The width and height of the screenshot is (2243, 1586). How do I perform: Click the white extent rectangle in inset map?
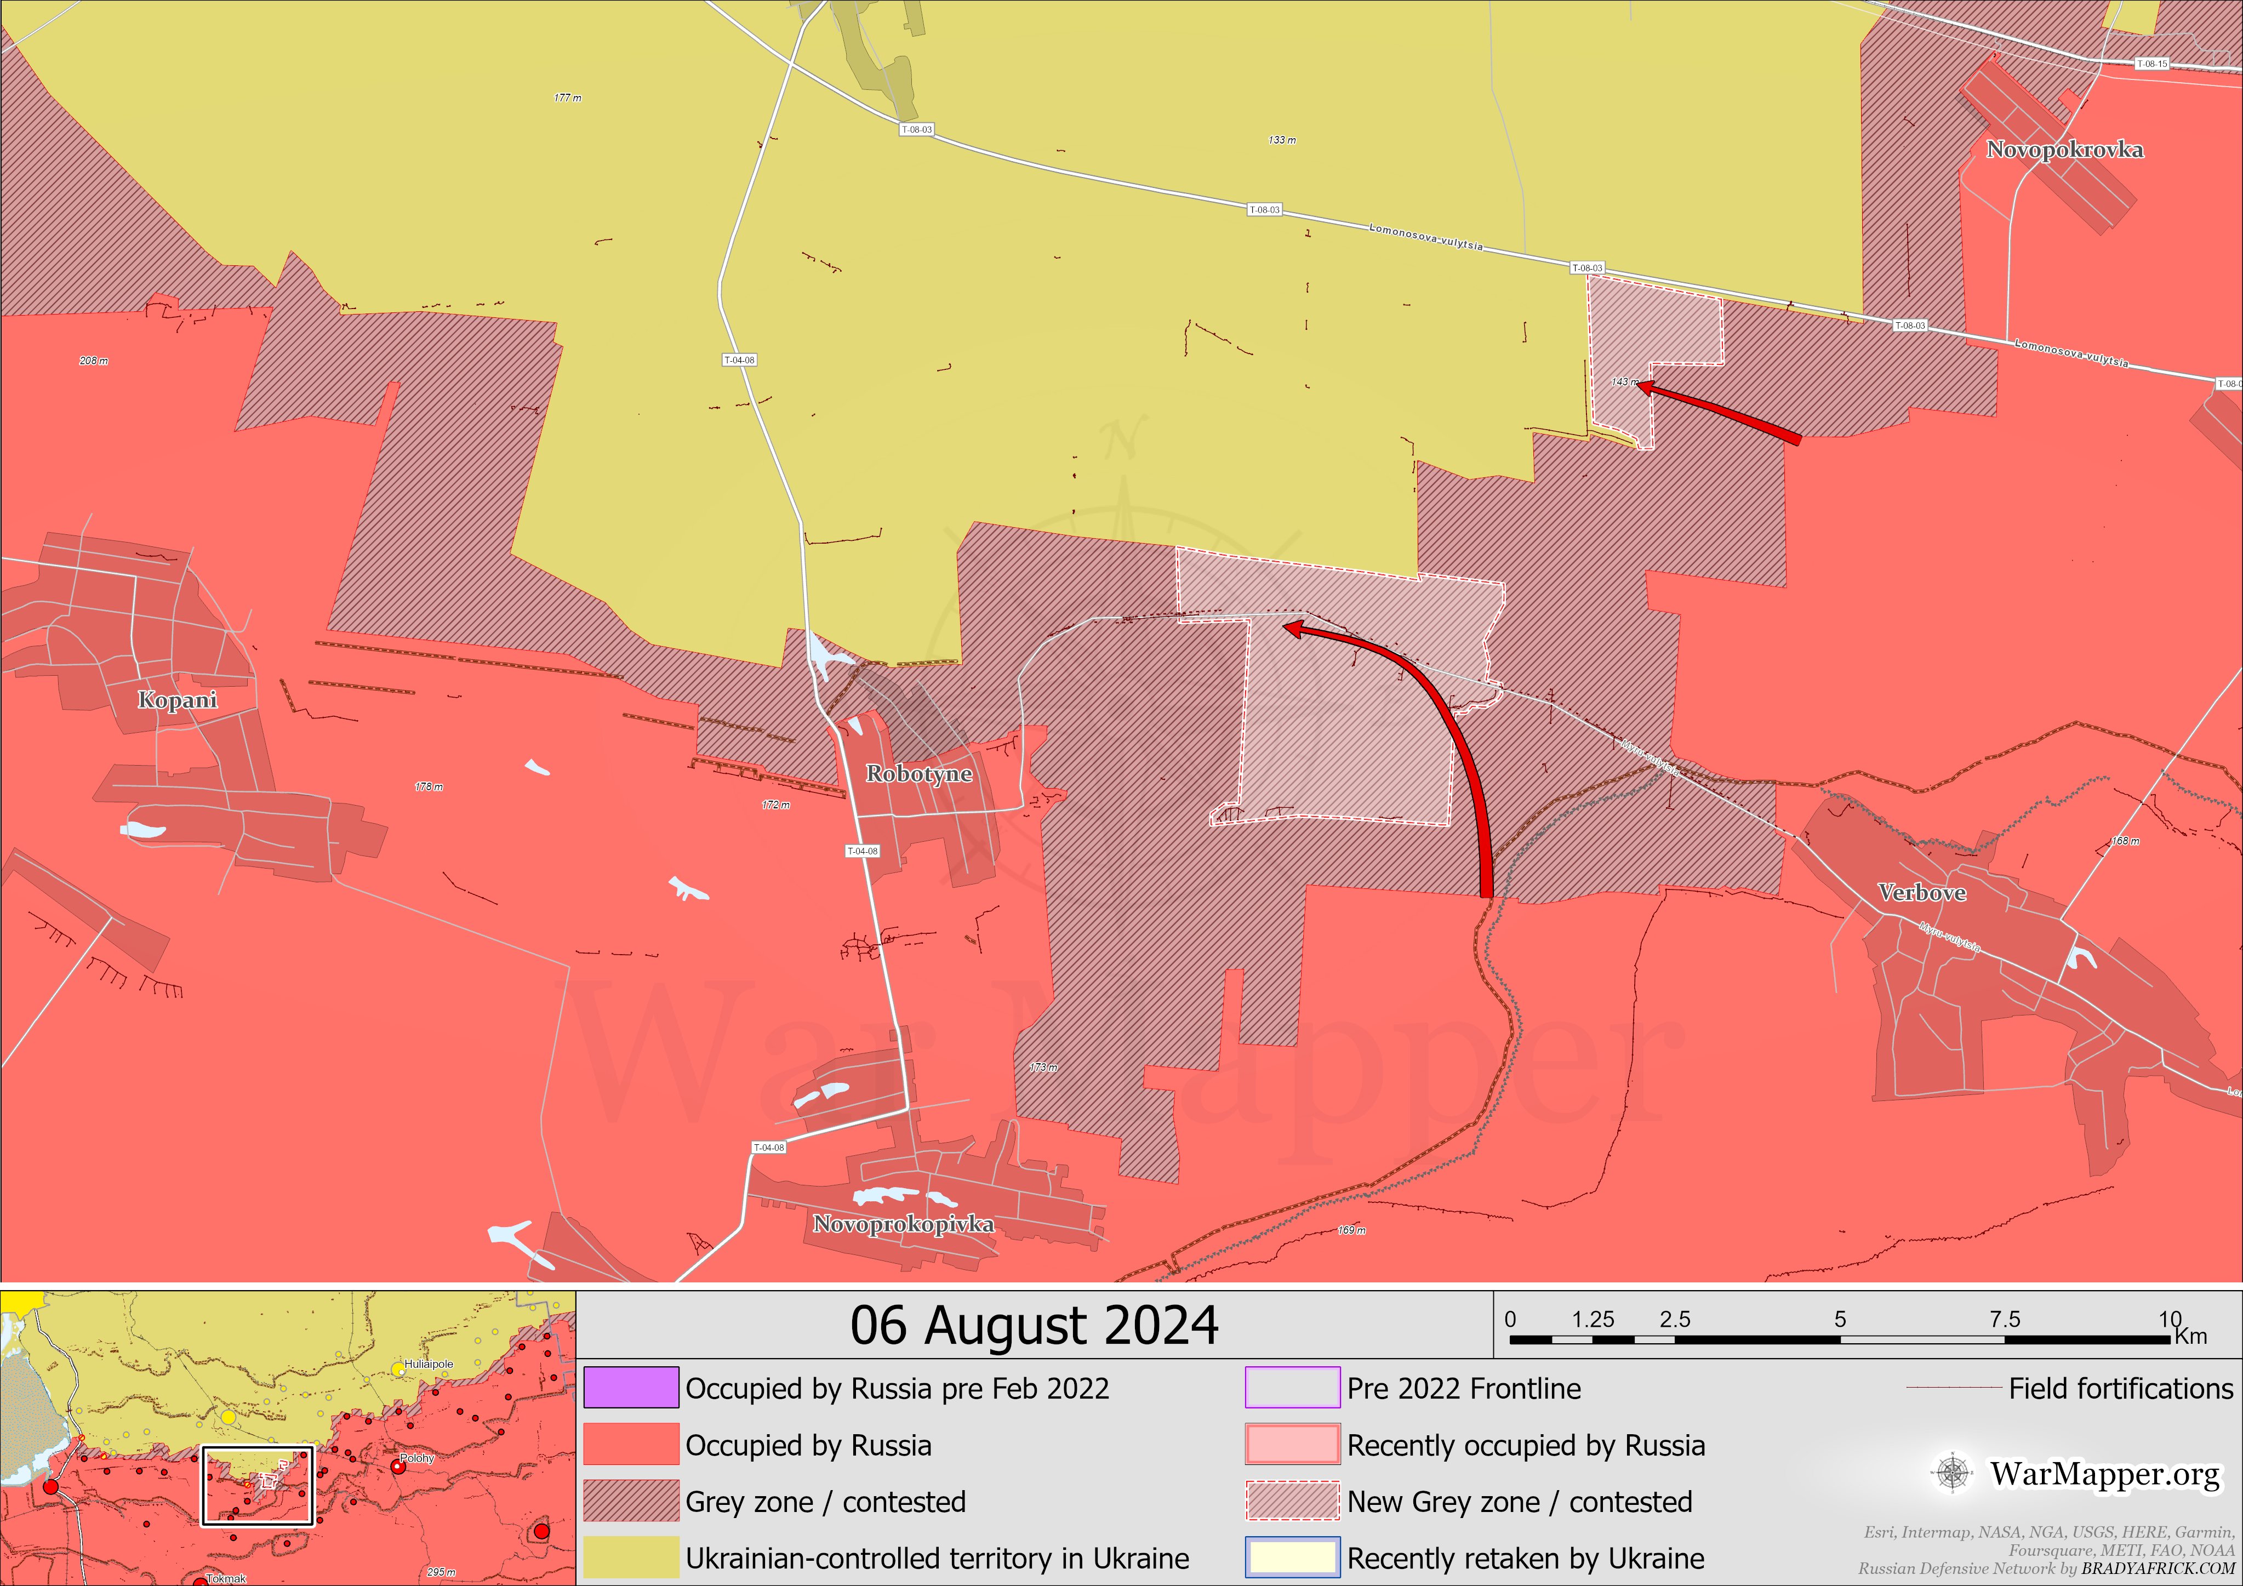click(258, 1485)
